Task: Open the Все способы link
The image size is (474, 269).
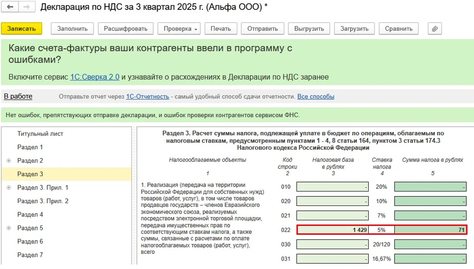Action: [x=315, y=96]
